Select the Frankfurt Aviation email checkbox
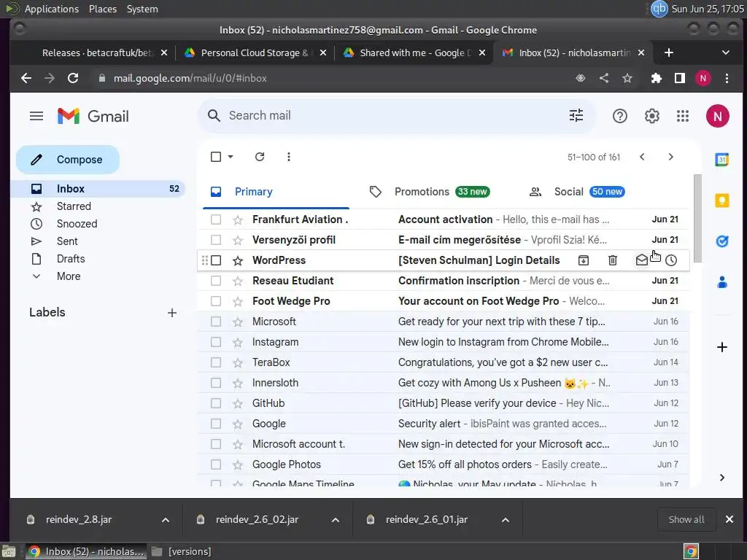747x560 pixels. (x=216, y=219)
